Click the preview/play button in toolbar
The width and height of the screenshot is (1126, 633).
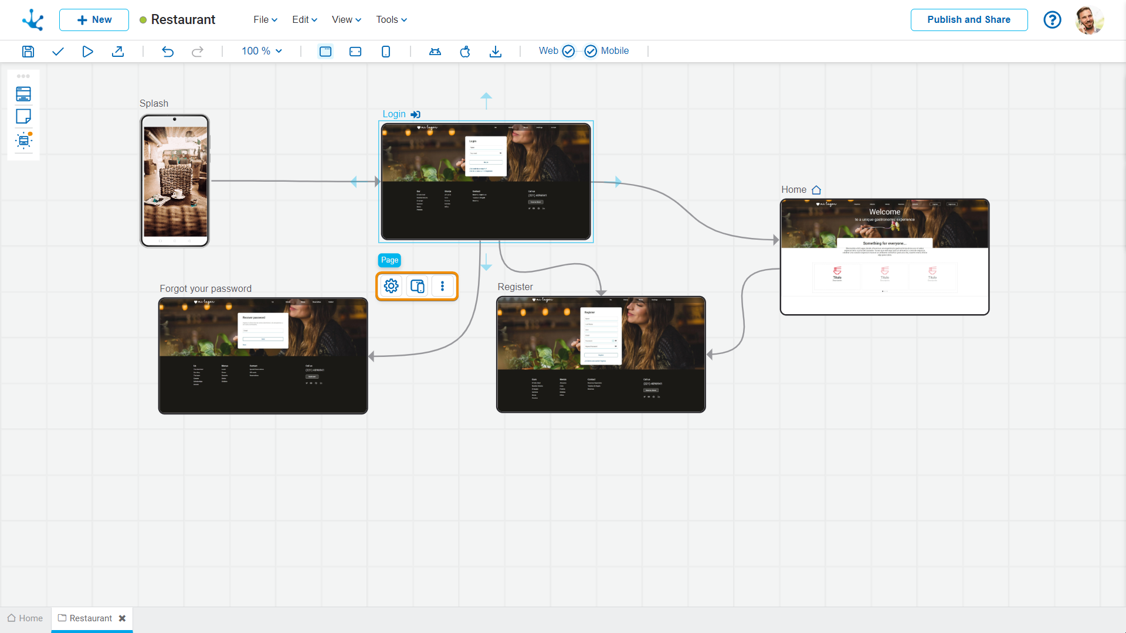click(87, 51)
